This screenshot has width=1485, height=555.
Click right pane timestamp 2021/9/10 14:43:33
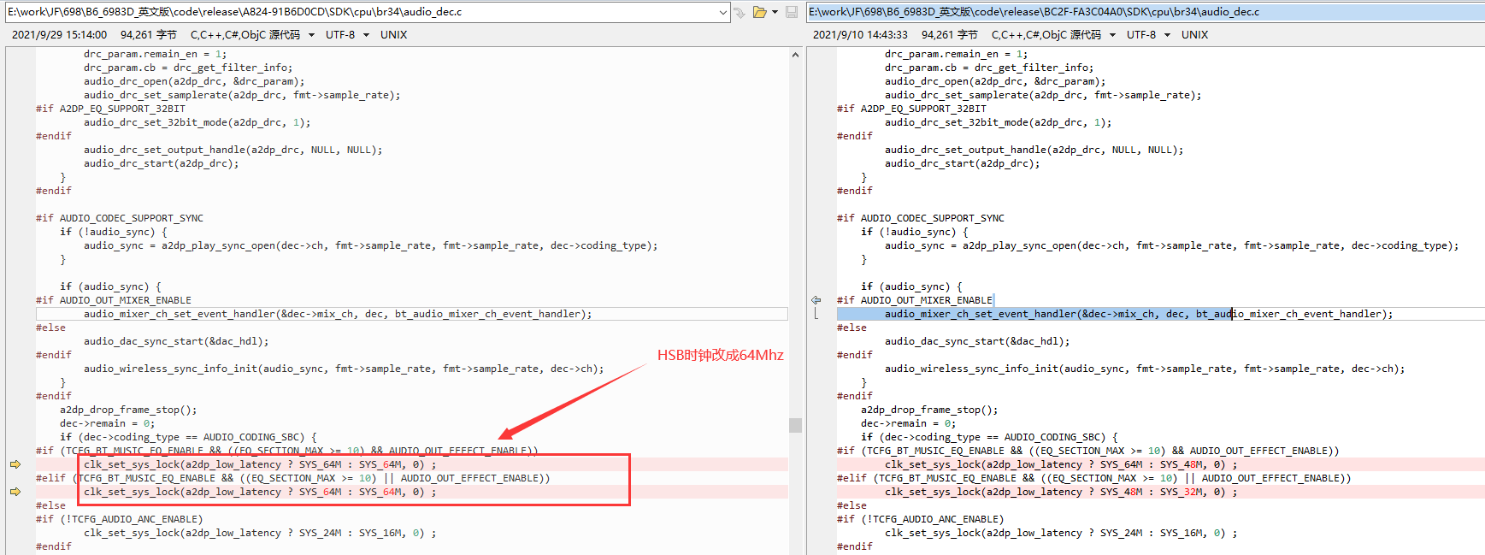(x=860, y=35)
